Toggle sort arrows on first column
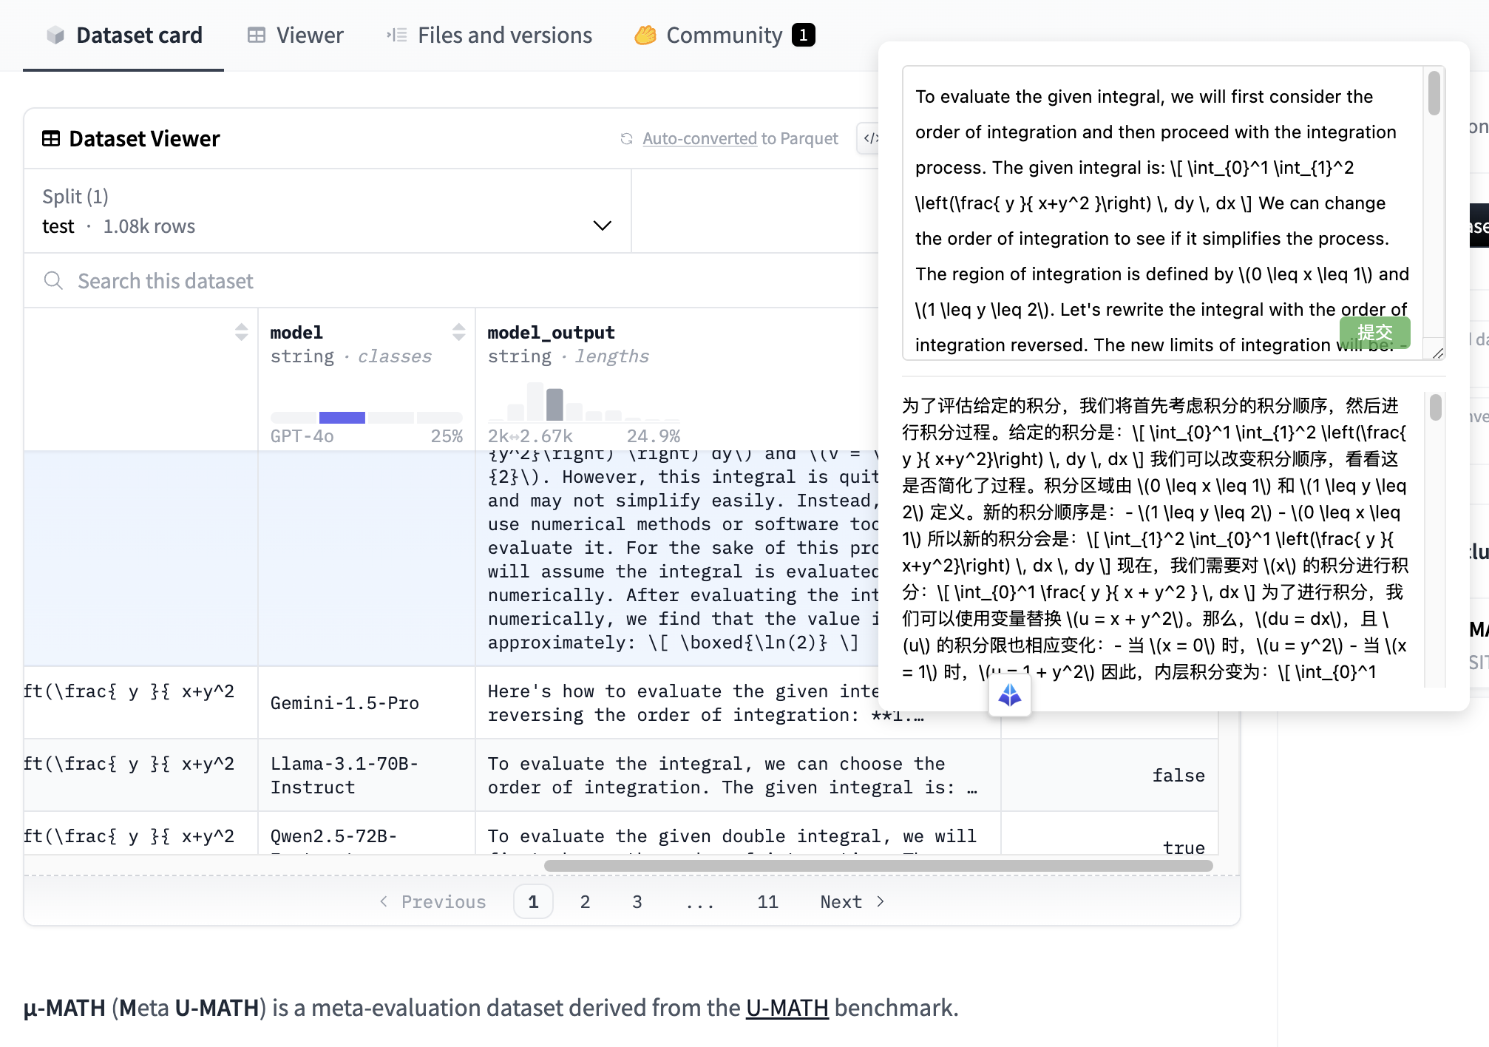The height and width of the screenshot is (1047, 1489). [241, 332]
